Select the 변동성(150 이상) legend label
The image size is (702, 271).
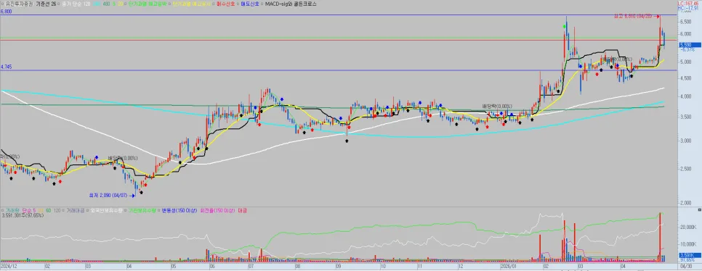pyautogui.click(x=179, y=210)
